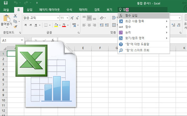Undo the last action
The height and width of the screenshot is (116, 187).
coord(16,3)
